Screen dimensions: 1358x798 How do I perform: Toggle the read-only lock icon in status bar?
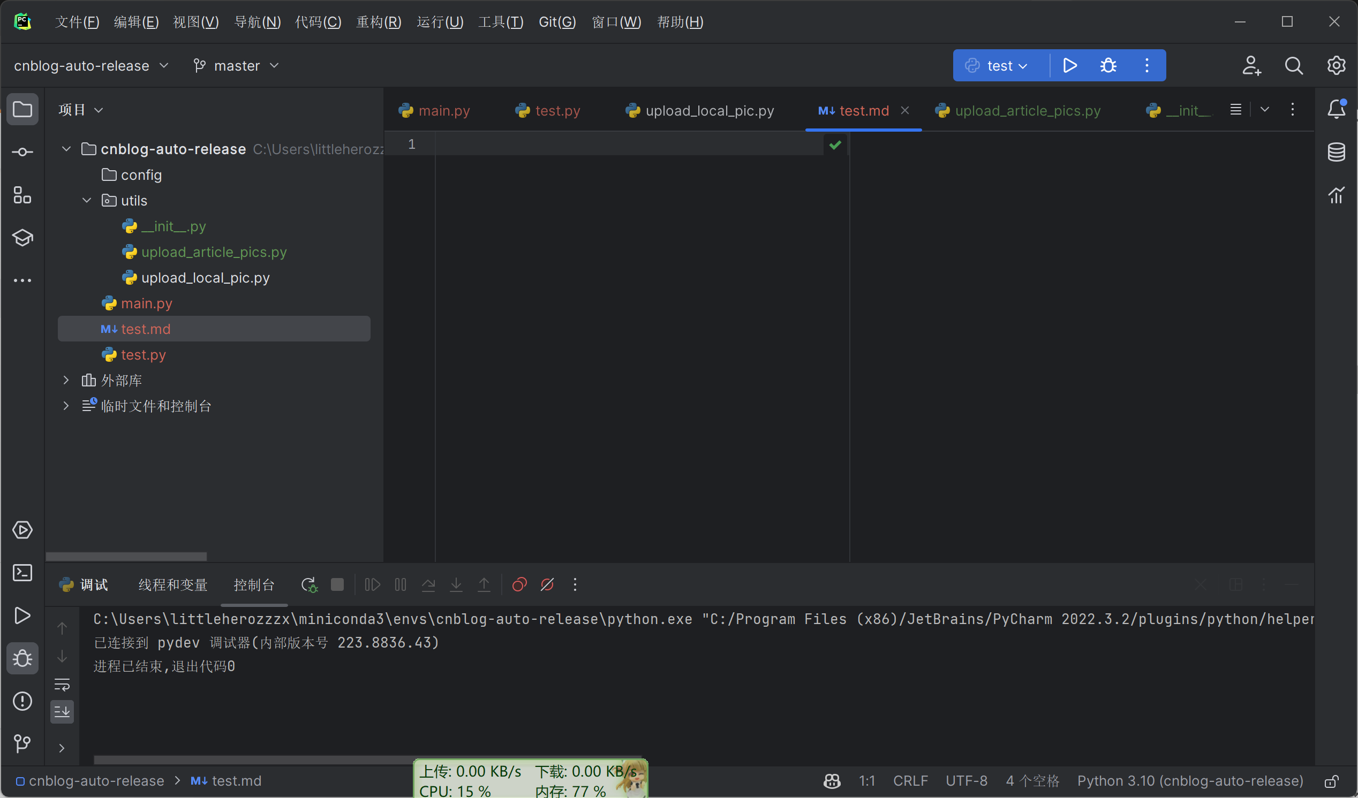tap(1332, 781)
